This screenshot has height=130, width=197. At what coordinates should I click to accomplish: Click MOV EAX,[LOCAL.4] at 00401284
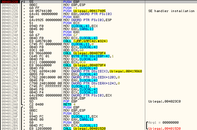pyautogui.click(x=80, y=80)
